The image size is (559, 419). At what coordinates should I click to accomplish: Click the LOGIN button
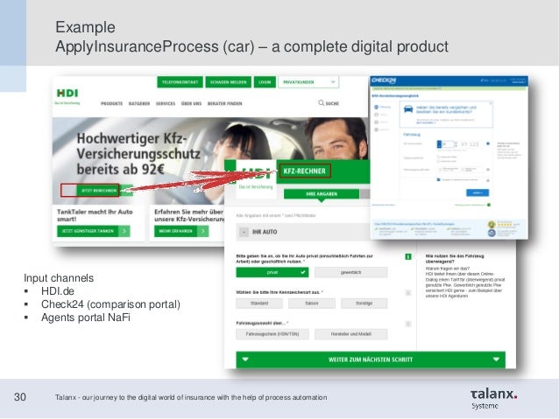pyautogui.click(x=265, y=82)
